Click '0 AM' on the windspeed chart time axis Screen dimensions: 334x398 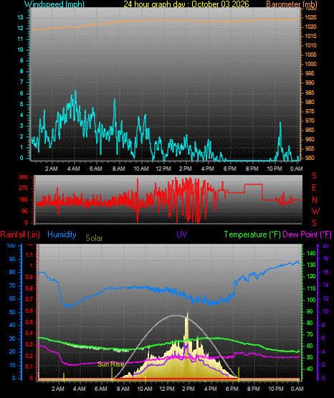pos(297,169)
